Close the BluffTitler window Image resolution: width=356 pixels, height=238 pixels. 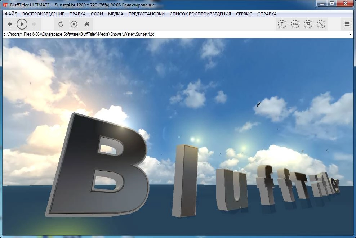[x=345, y=3]
